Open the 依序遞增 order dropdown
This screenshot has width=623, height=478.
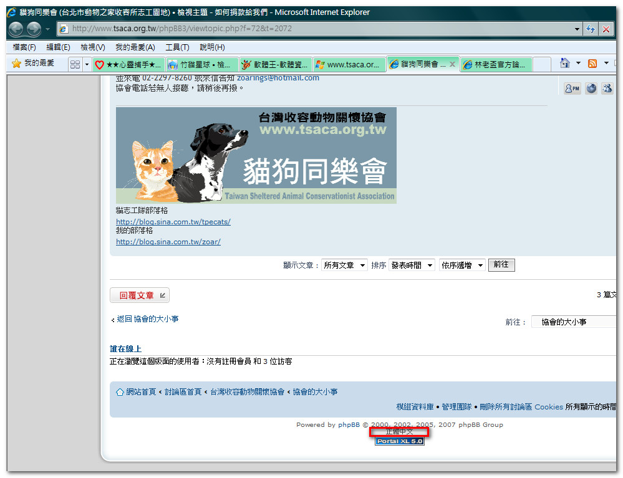(462, 265)
